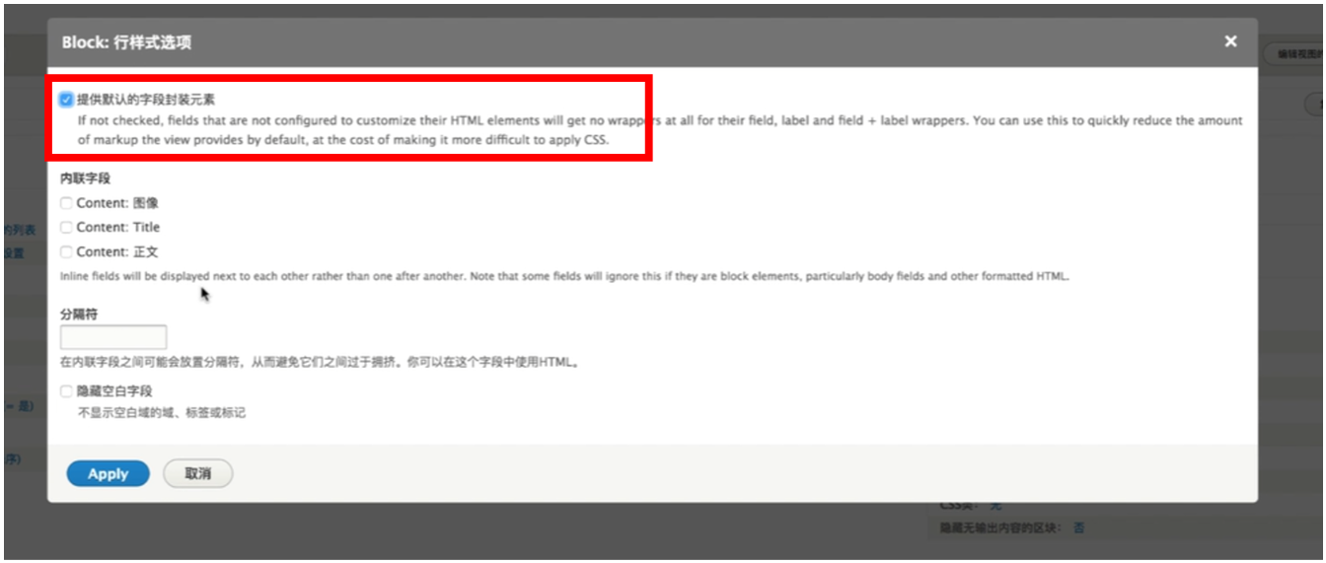Click the 的列表 link on left edge
This screenshot has height=563, width=1326.
pos(20,230)
